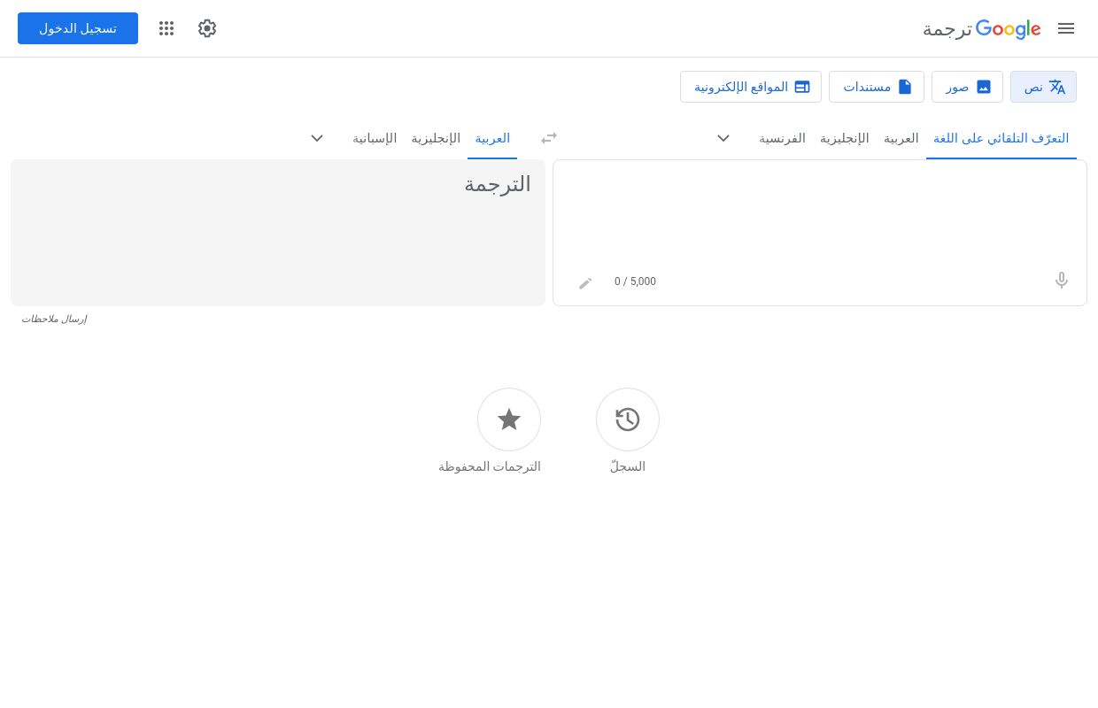
Task: Click تسجيل الدخول to sign in
Action: (78, 28)
